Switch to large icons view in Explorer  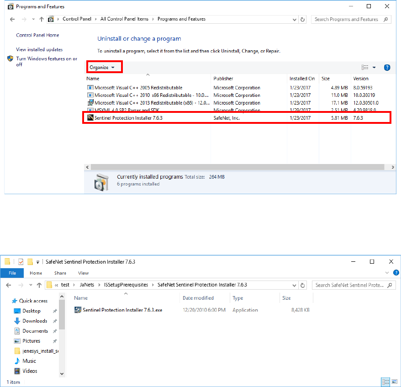pos(394,382)
